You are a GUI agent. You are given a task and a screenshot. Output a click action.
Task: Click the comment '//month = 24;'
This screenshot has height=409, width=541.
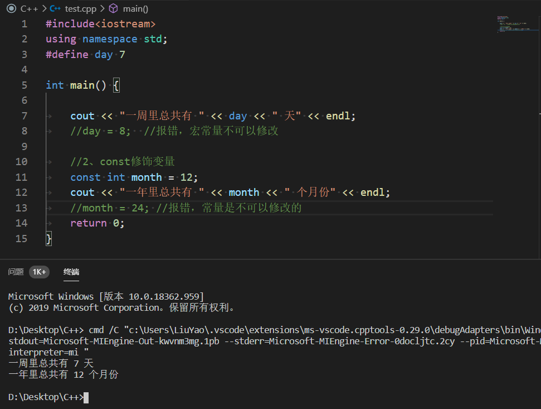click(110, 208)
